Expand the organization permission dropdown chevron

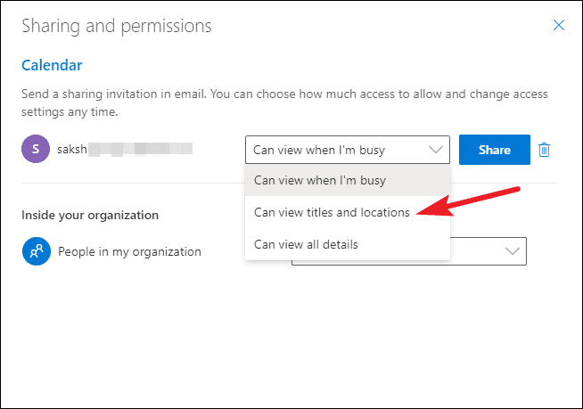pyautogui.click(x=513, y=251)
